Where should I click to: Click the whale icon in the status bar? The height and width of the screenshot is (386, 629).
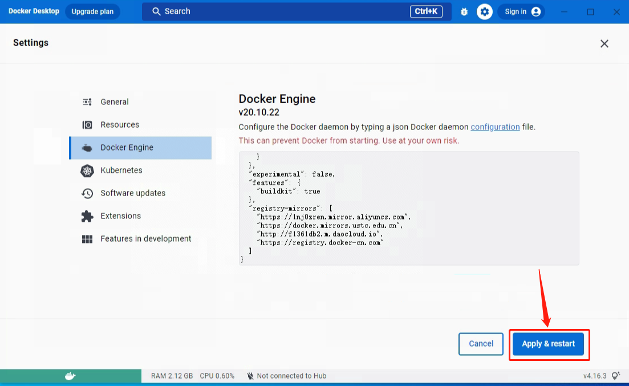click(x=70, y=376)
